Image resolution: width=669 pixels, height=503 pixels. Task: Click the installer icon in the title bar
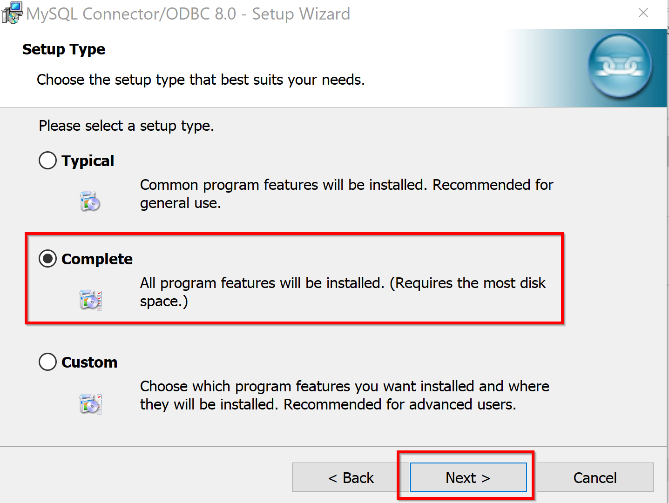tap(12, 13)
